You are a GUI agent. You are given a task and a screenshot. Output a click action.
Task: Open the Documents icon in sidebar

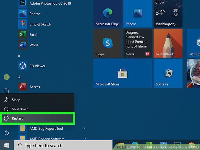7,91
